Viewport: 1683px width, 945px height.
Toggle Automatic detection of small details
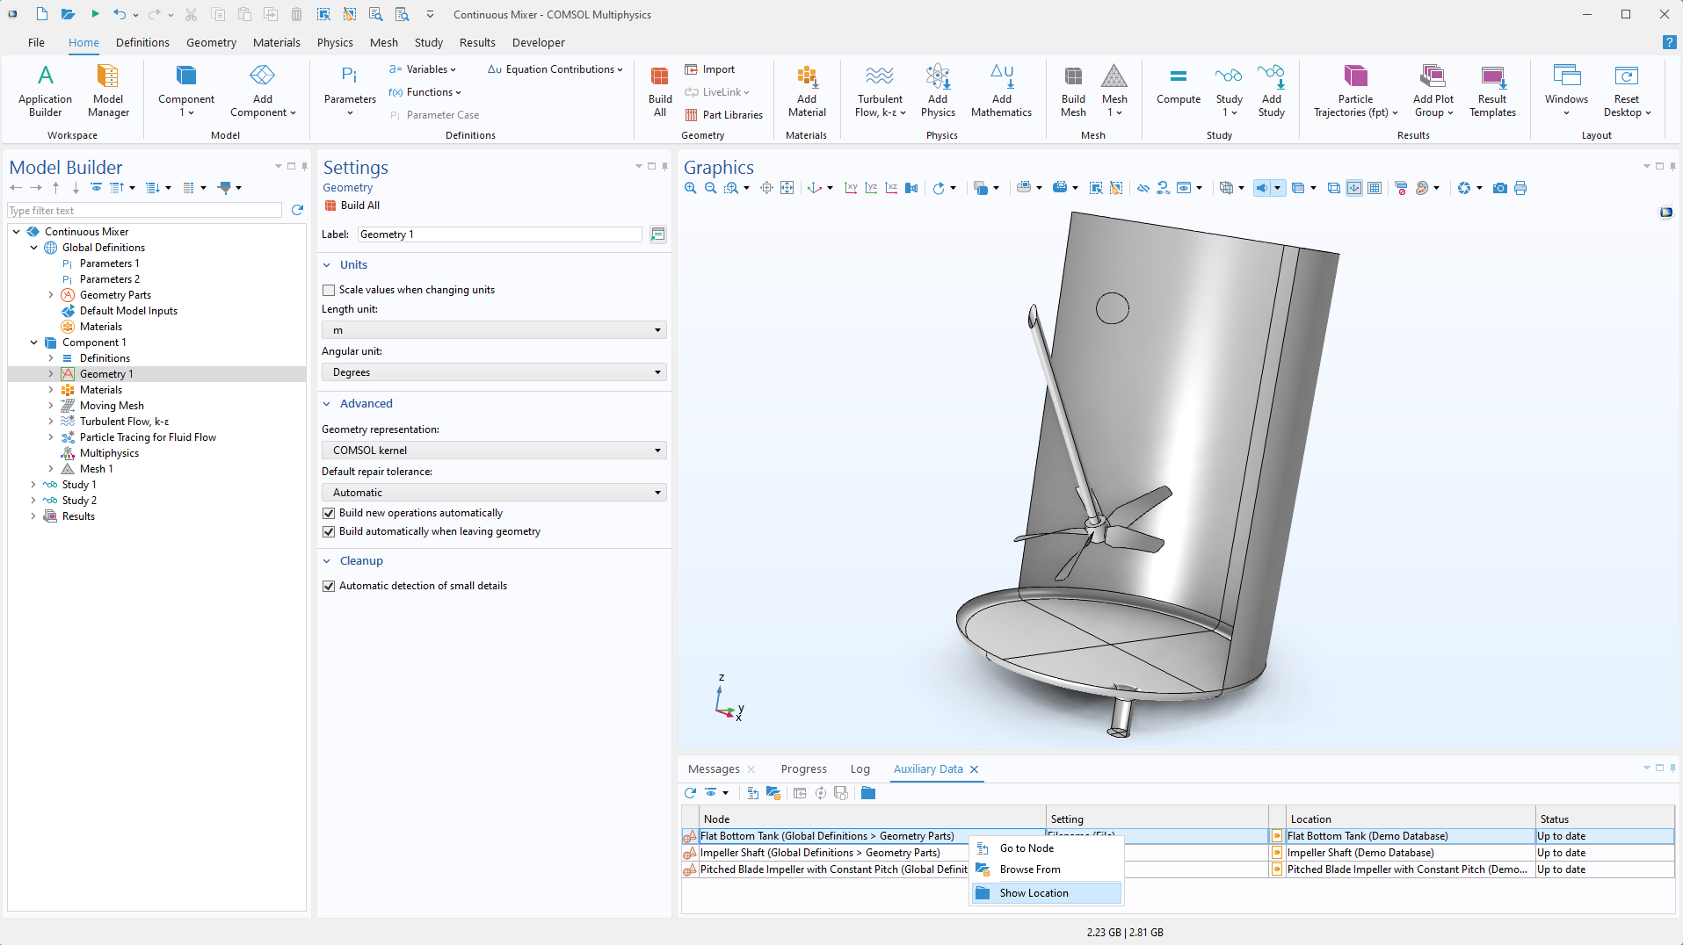pos(329,586)
